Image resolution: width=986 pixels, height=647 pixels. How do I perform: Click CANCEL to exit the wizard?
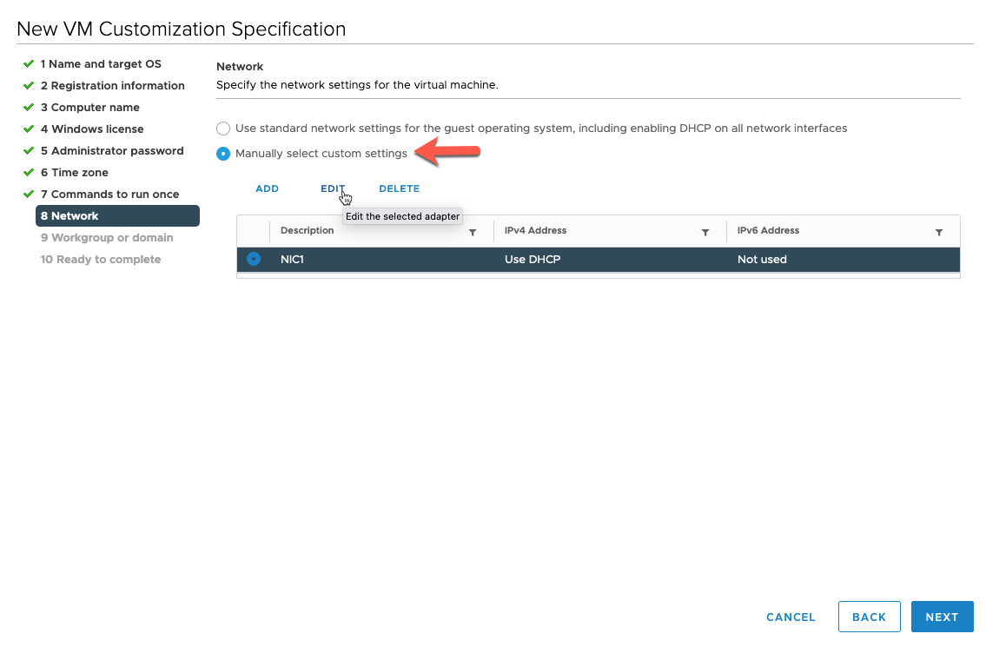point(790,617)
